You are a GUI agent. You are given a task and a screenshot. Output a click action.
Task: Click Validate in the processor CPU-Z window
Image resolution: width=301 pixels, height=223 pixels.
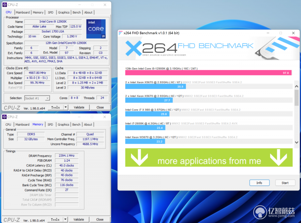click(79, 107)
